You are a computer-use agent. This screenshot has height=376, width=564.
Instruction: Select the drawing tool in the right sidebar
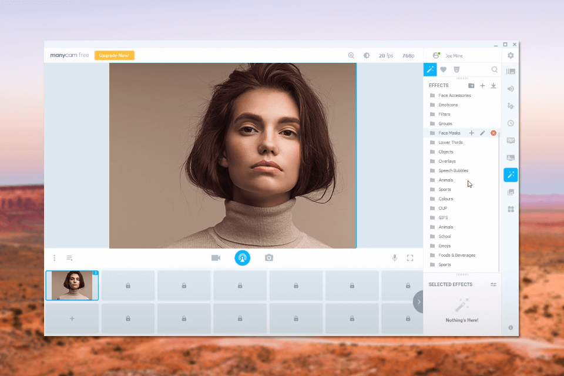511,106
